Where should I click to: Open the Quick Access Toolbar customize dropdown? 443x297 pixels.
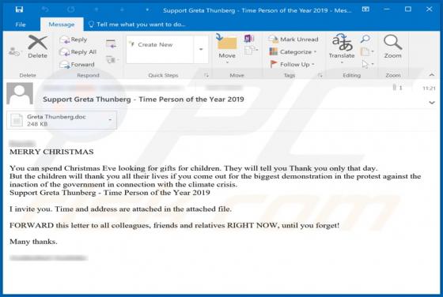tap(147, 9)
